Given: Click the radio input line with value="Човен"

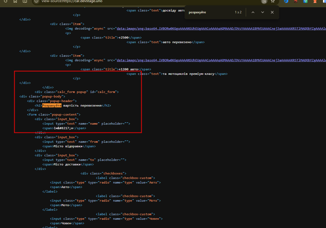Looking at the screenshot, I should tap(106, 219).
